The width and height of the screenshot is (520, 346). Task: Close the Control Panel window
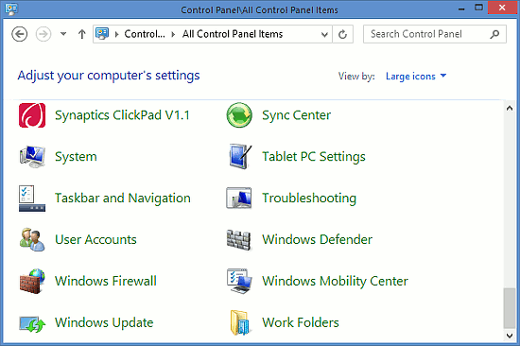click(502, 8)
